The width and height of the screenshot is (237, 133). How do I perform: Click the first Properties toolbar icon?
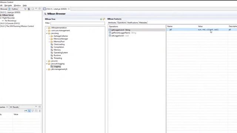(26, 111)
